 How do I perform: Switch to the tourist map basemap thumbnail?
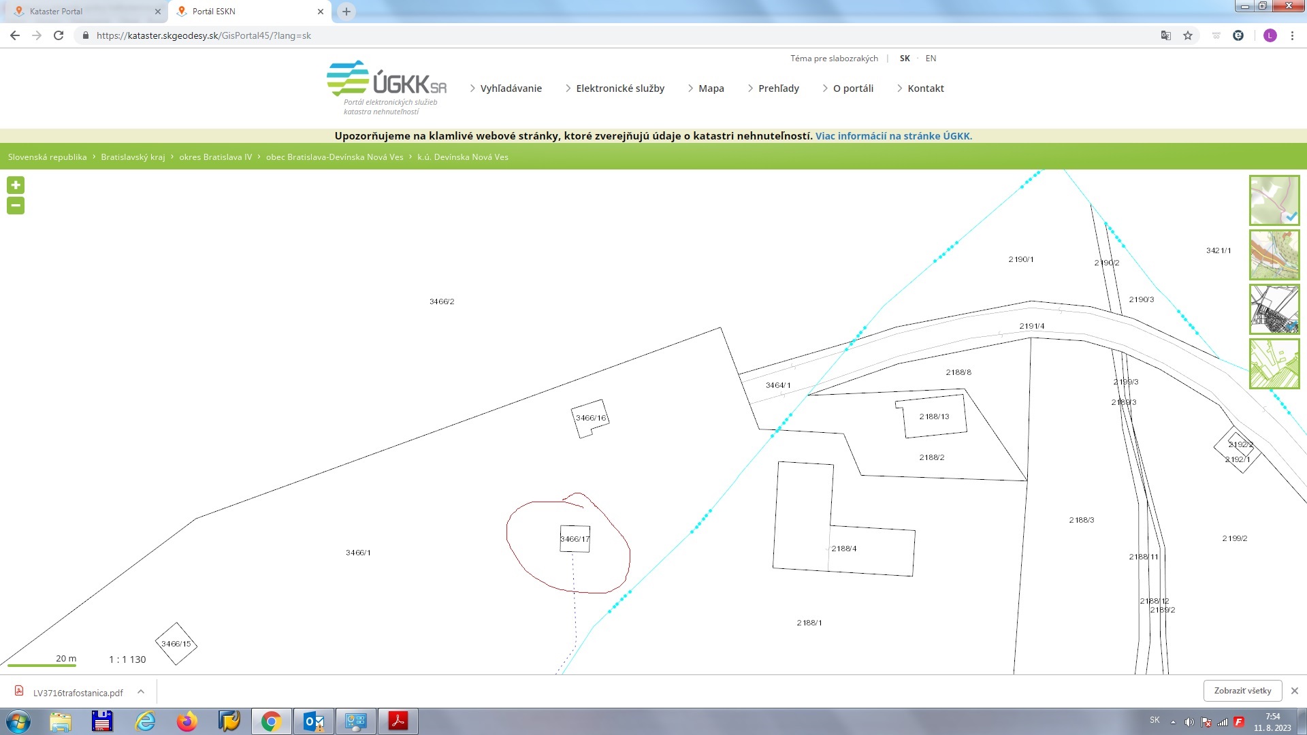(1274, 255)
